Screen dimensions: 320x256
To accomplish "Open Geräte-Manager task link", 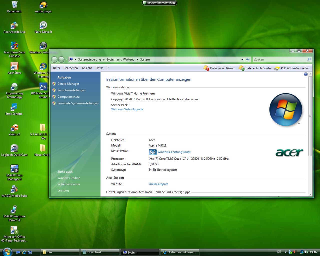I will tap(68, 84).
